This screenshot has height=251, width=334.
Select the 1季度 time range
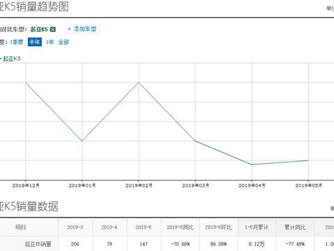tap(17, 42)
